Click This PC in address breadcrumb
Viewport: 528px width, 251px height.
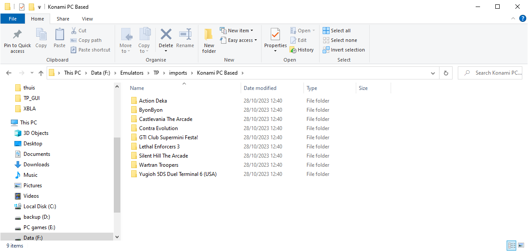click(x=72, y=73)
